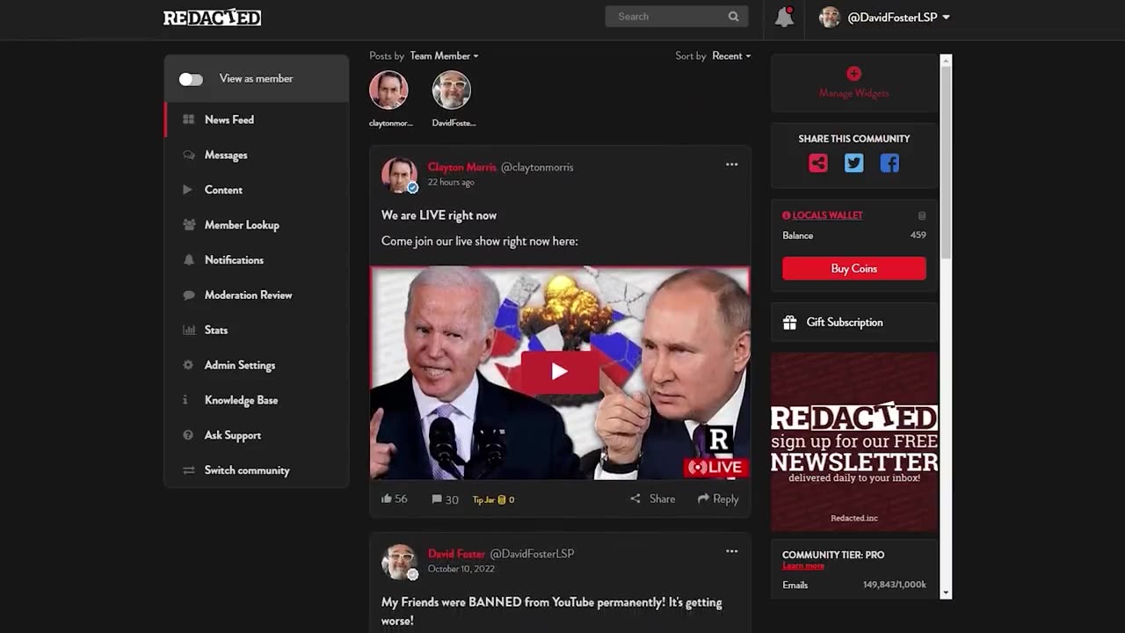Open the notifications bell in header

pos(784,17)
